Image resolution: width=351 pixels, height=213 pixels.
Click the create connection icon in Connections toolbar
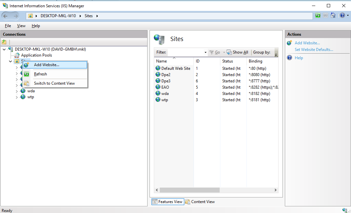point(4,42)
